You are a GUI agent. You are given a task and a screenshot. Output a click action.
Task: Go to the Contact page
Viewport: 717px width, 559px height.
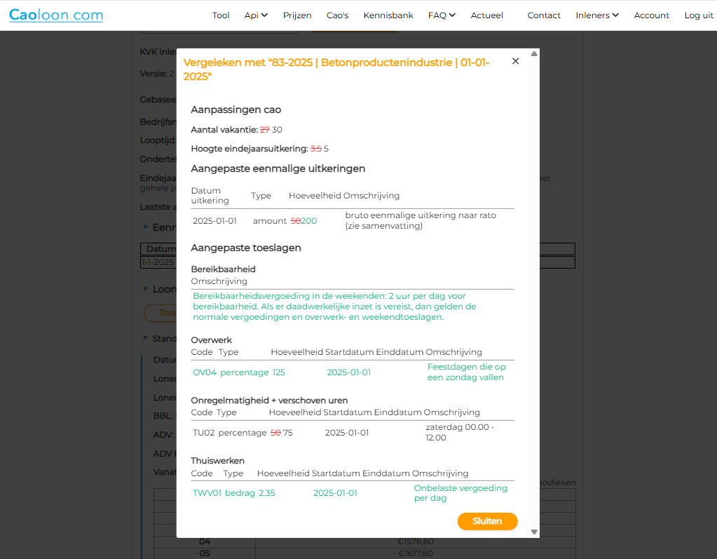pyautogui.click(x=544, y=15)
